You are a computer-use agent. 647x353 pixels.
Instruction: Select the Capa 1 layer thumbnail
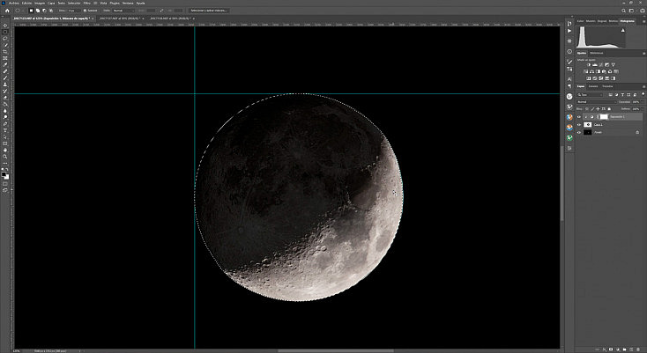pos(588,124)
